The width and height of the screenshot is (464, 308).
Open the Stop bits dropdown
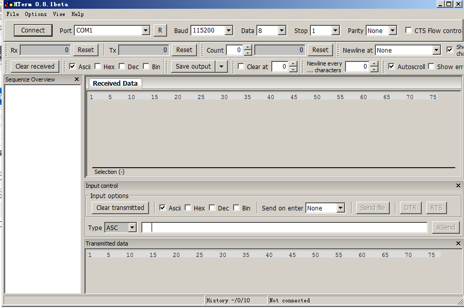[x=335, y=30]
